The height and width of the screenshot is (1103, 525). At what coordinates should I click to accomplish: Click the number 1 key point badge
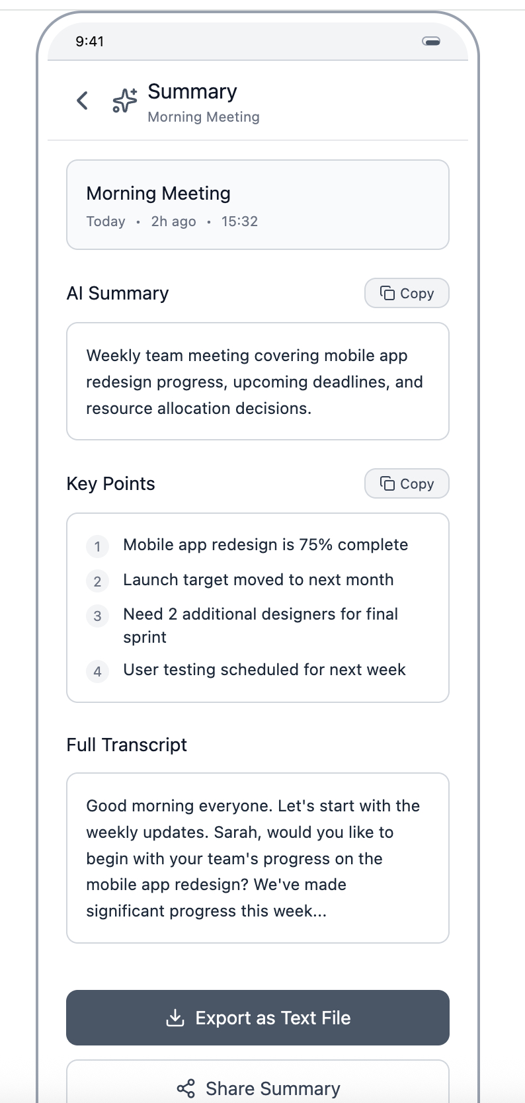97,546
